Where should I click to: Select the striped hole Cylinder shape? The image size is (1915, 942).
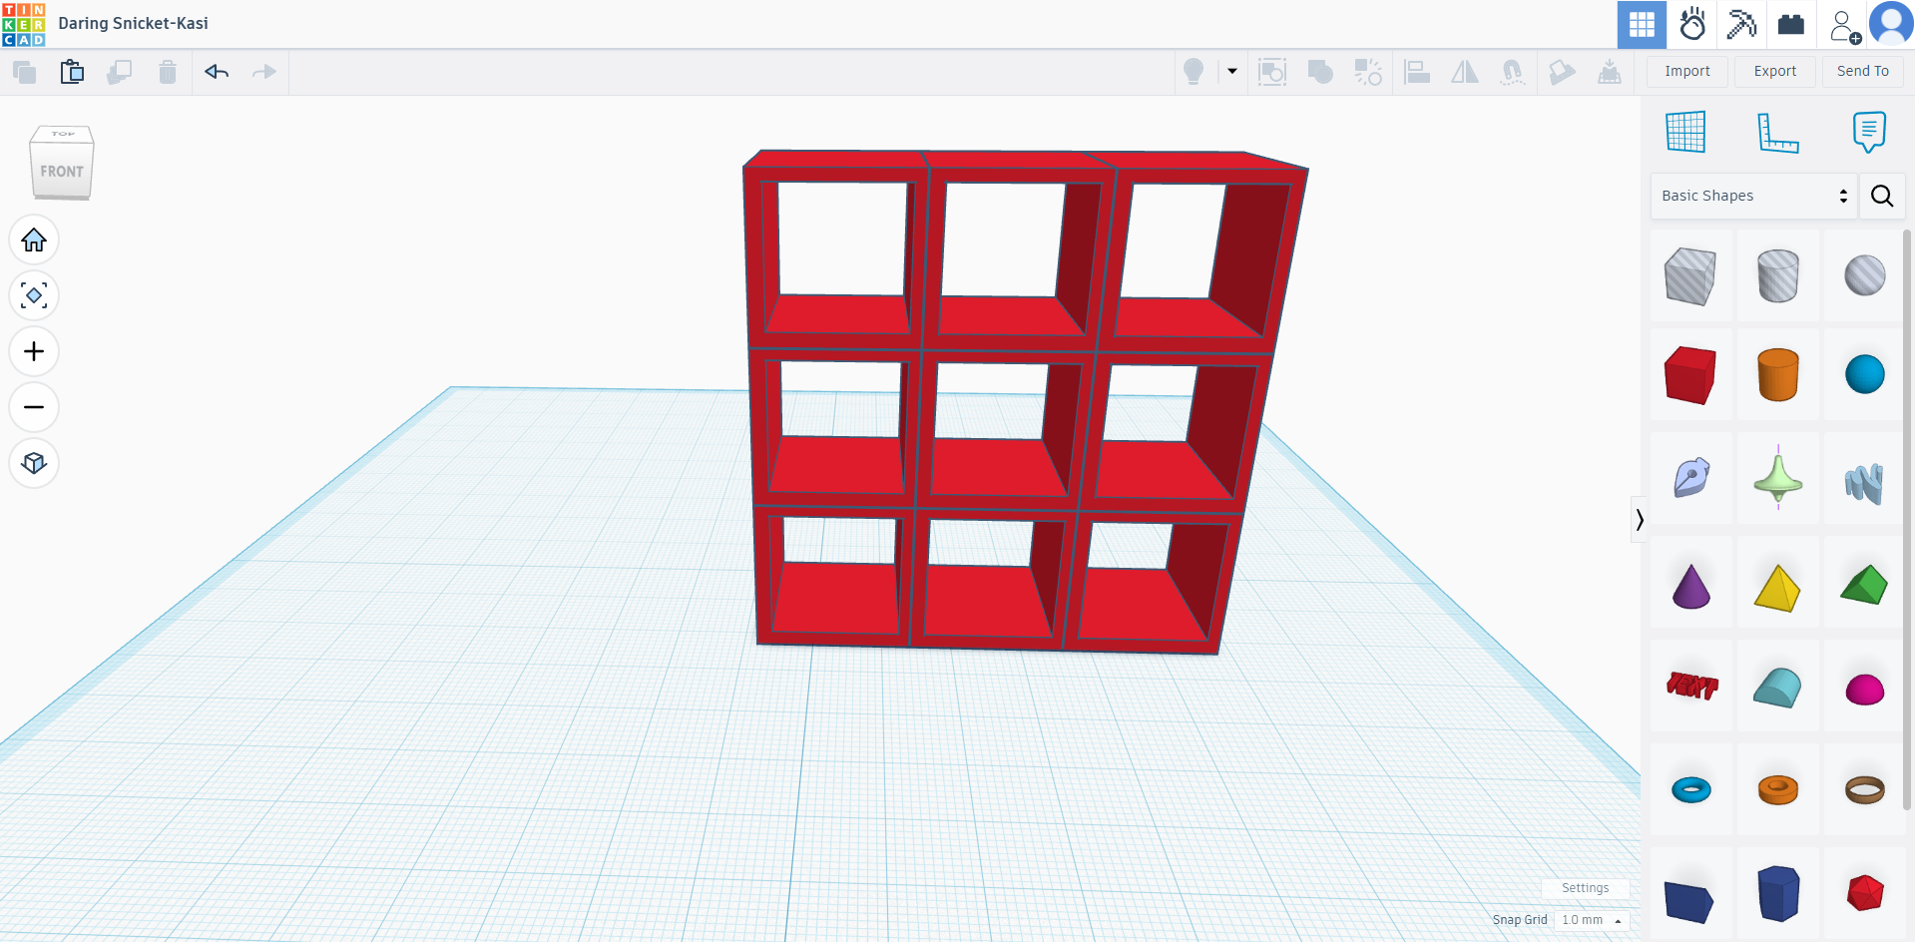tap(1777, 275)
